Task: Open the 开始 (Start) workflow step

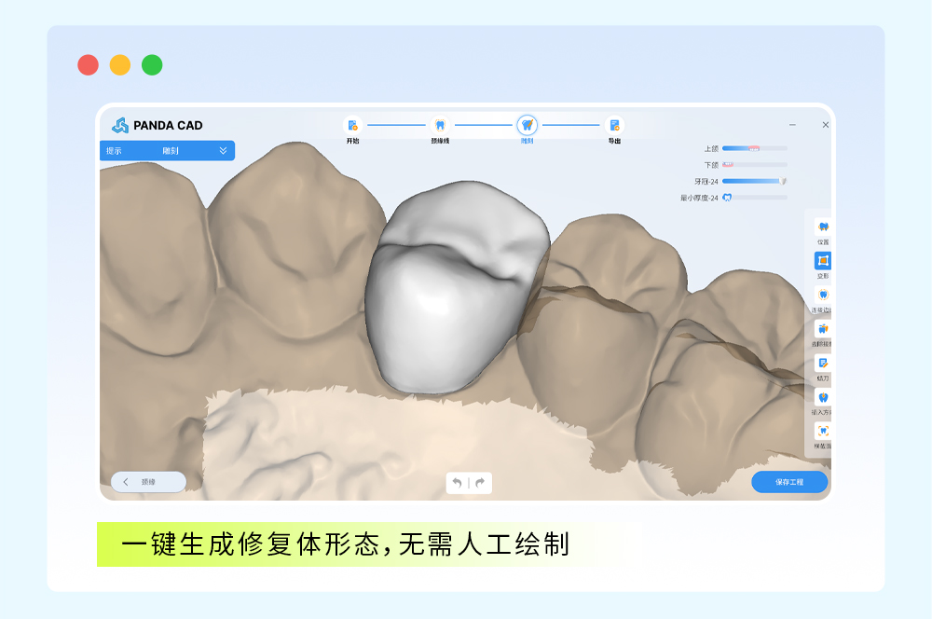Action: point(352,126)
